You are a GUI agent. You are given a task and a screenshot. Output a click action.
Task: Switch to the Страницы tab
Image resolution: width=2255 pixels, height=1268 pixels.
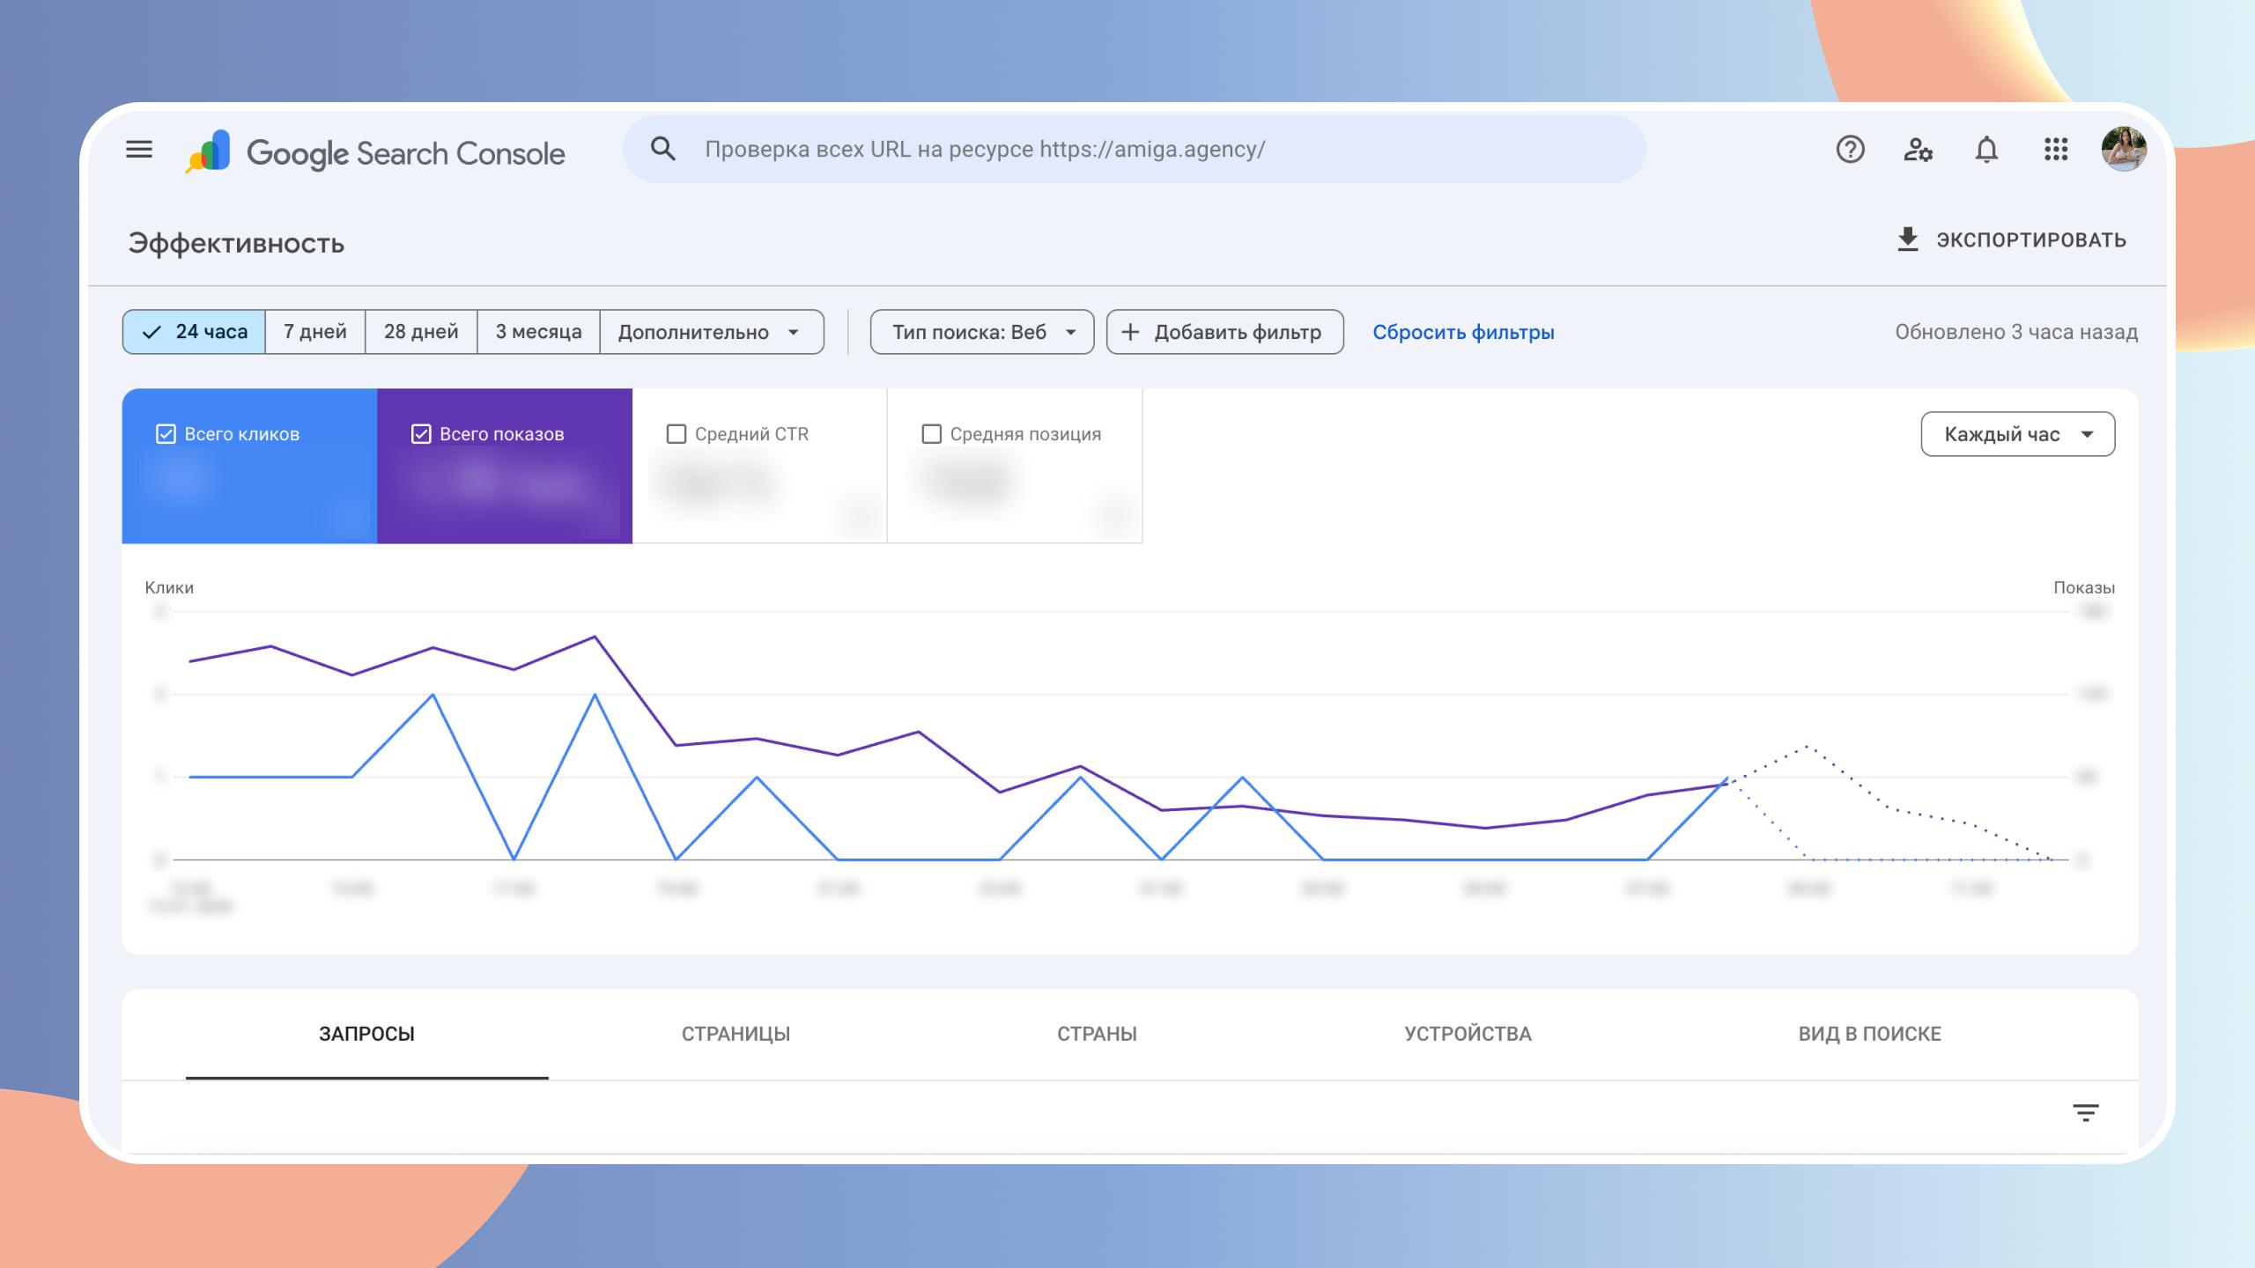(x=736, y=1034)
